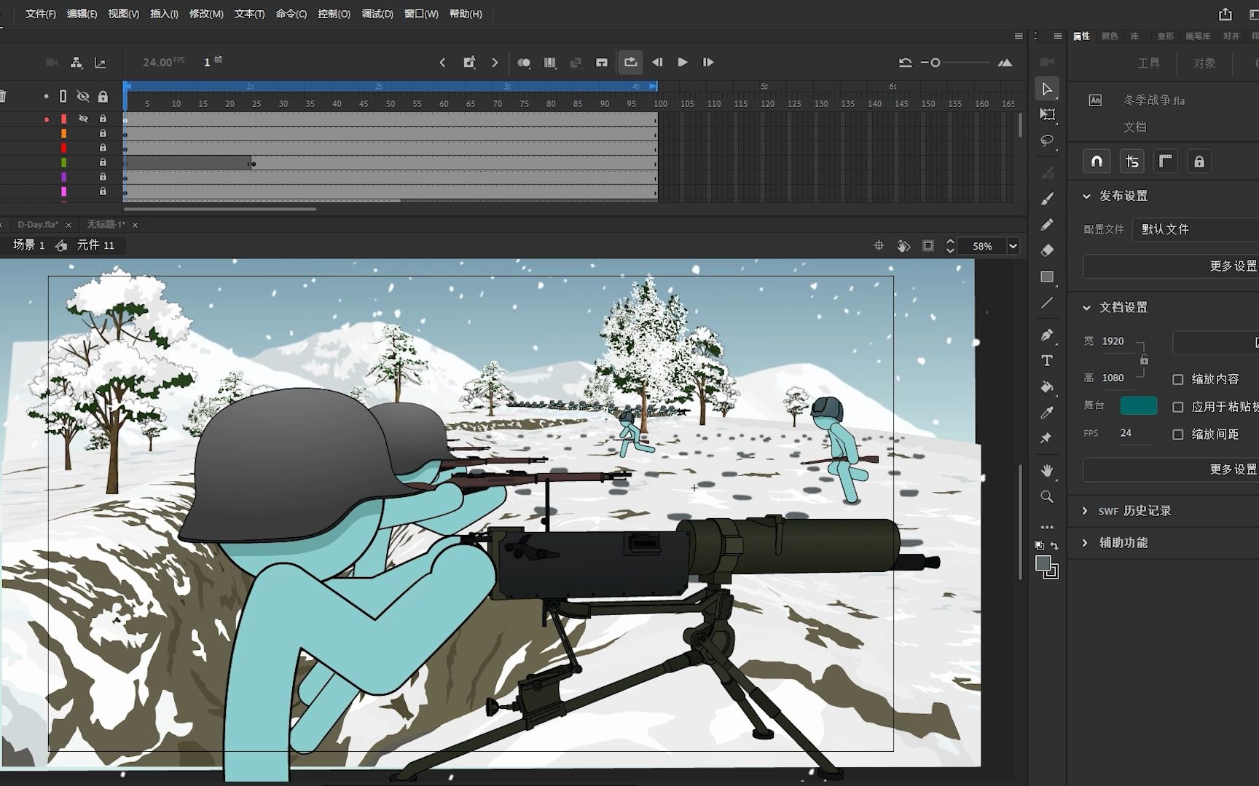Select the Brush tool
Image resolution: width=1259 pixels, height=786 pixels.
pyautogui.click(x=1047, y=199)
